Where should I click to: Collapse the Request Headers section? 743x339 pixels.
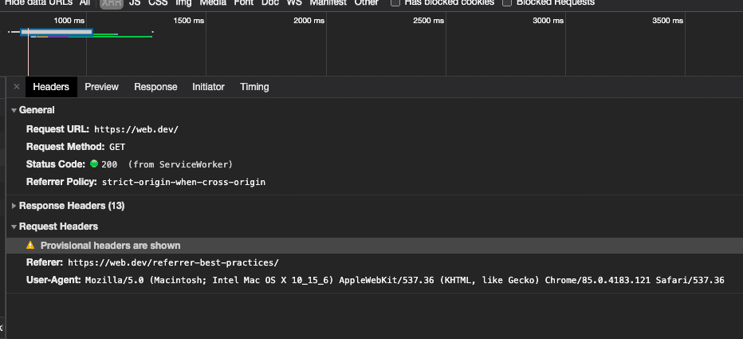tap(14, 227)
